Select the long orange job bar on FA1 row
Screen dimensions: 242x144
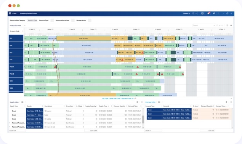coord(84,38)
